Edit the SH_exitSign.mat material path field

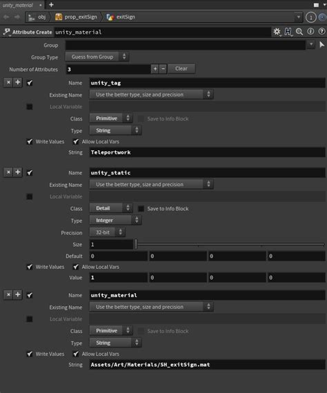point(207,365)
